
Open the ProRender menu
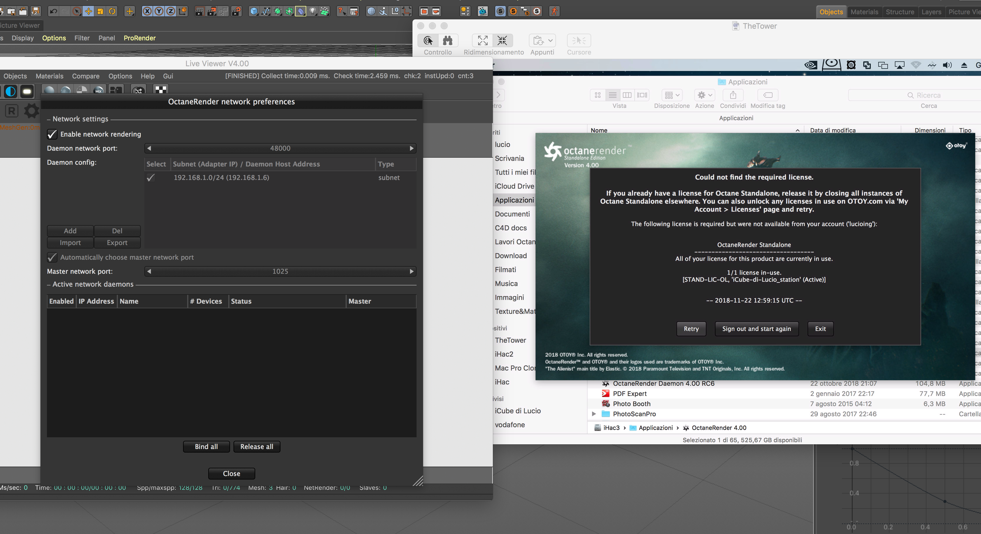point(140,38)
